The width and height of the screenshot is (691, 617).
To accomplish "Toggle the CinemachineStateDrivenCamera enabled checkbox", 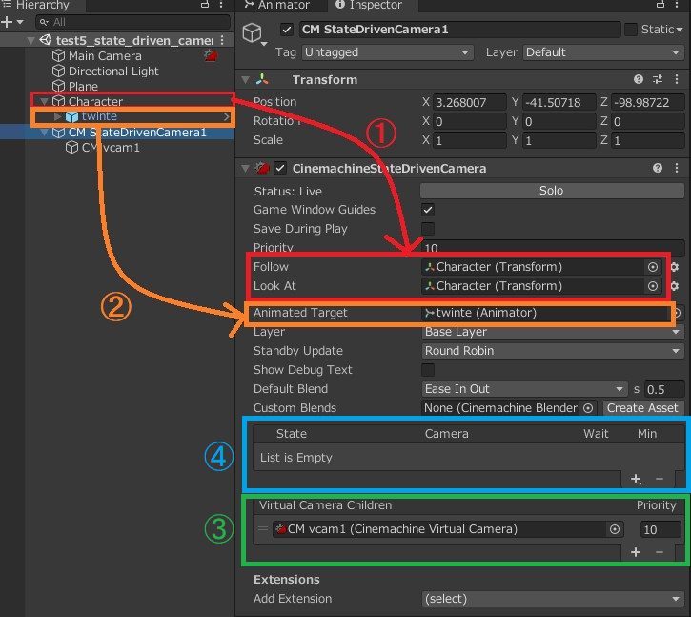I will point(280,168).
